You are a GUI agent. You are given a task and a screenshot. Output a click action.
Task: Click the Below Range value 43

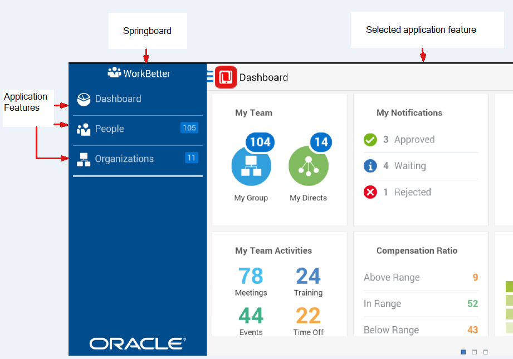click(473, 330)
